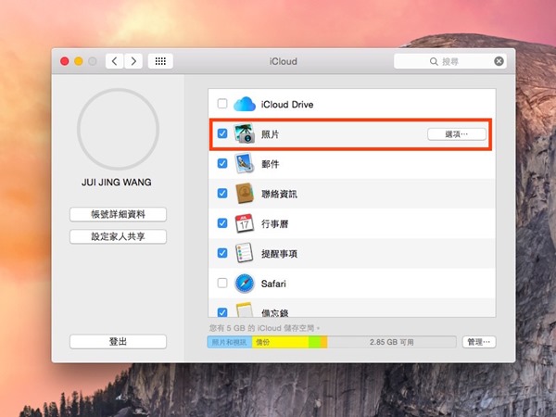Screen dimensions: 556x417
Task: Uncheck the 備忘錄 checkbox
Action: (x=222, y=312)
